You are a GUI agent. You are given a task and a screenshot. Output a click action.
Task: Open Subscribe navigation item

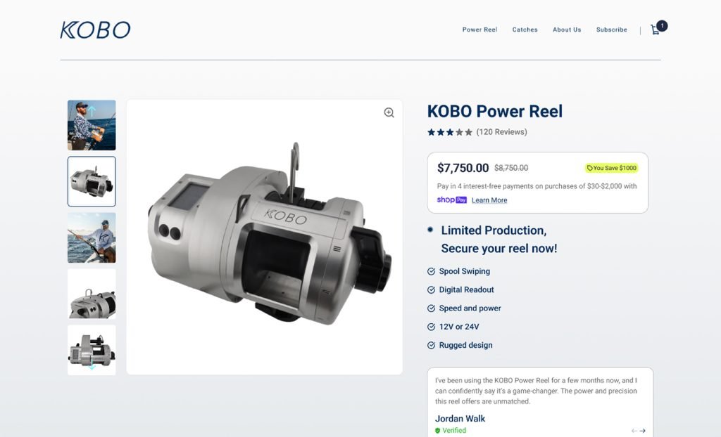[612, 30]
